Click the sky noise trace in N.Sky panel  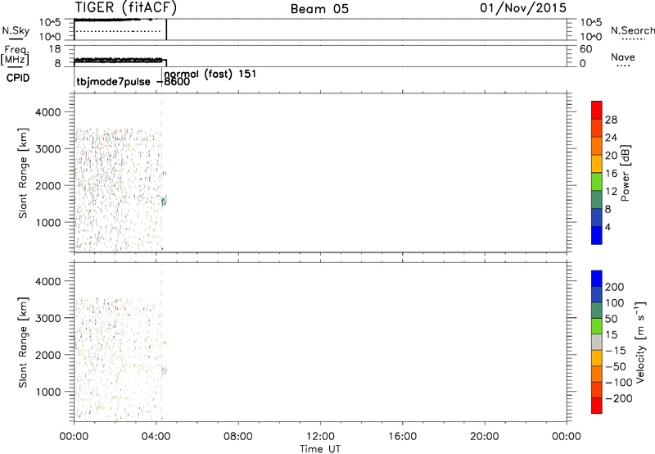click(x=113, y=20)
